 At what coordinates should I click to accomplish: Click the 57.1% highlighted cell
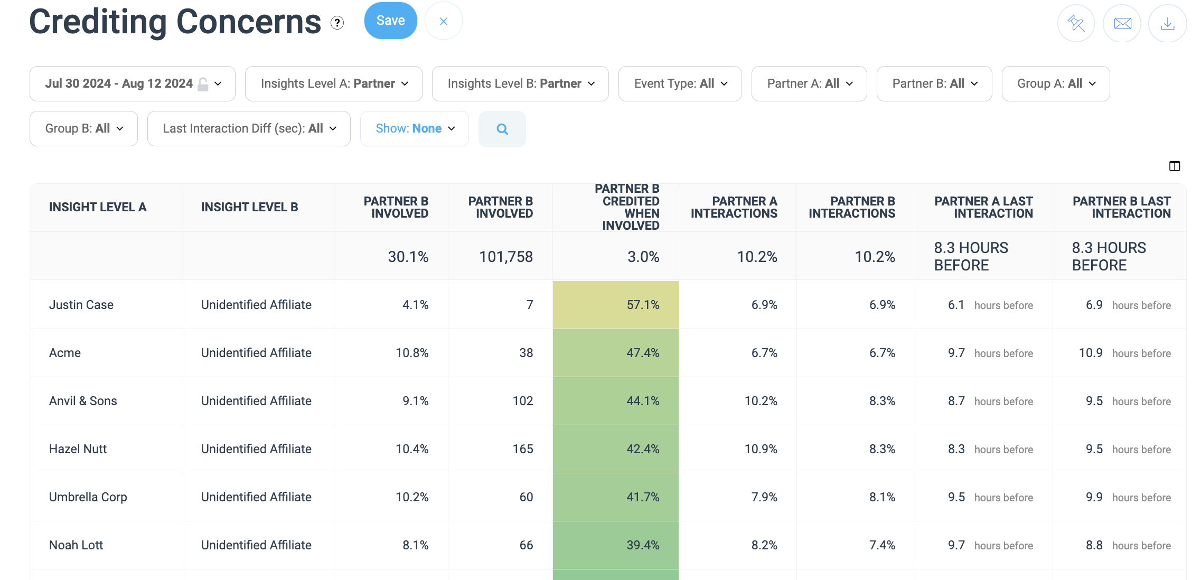pyautogui.click(x=616, y=305)
